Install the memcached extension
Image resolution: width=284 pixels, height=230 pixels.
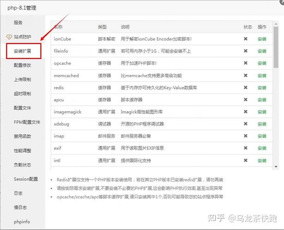click(x=262, y=75)
